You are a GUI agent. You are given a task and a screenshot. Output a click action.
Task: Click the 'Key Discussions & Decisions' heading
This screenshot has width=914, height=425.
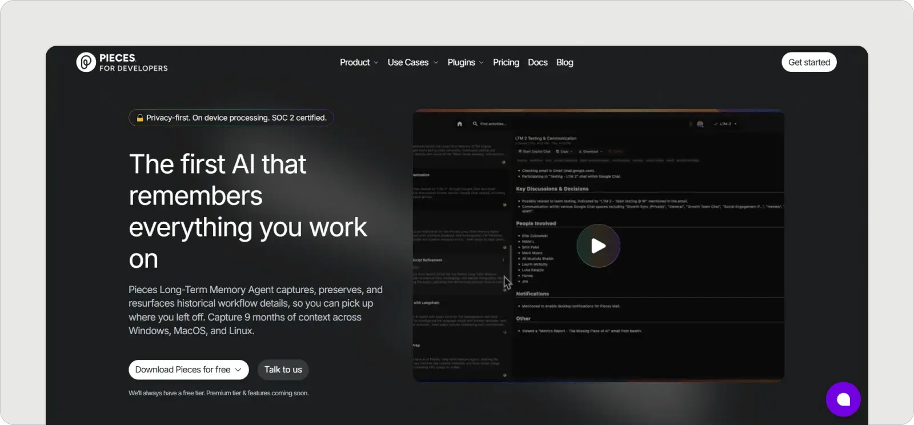point(552,189)
